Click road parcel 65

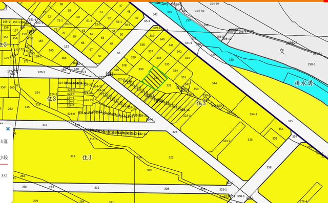pos(118,53)
